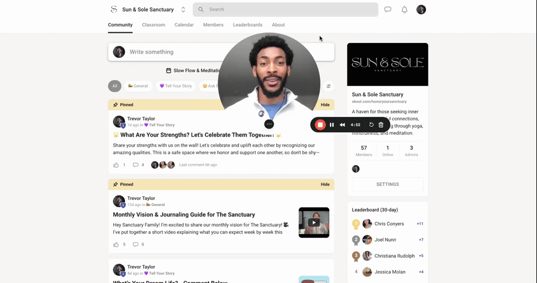Open Joel Nunn on the leaderboard
This screenshot has width=537, height=283.
[x=385, y=240]
